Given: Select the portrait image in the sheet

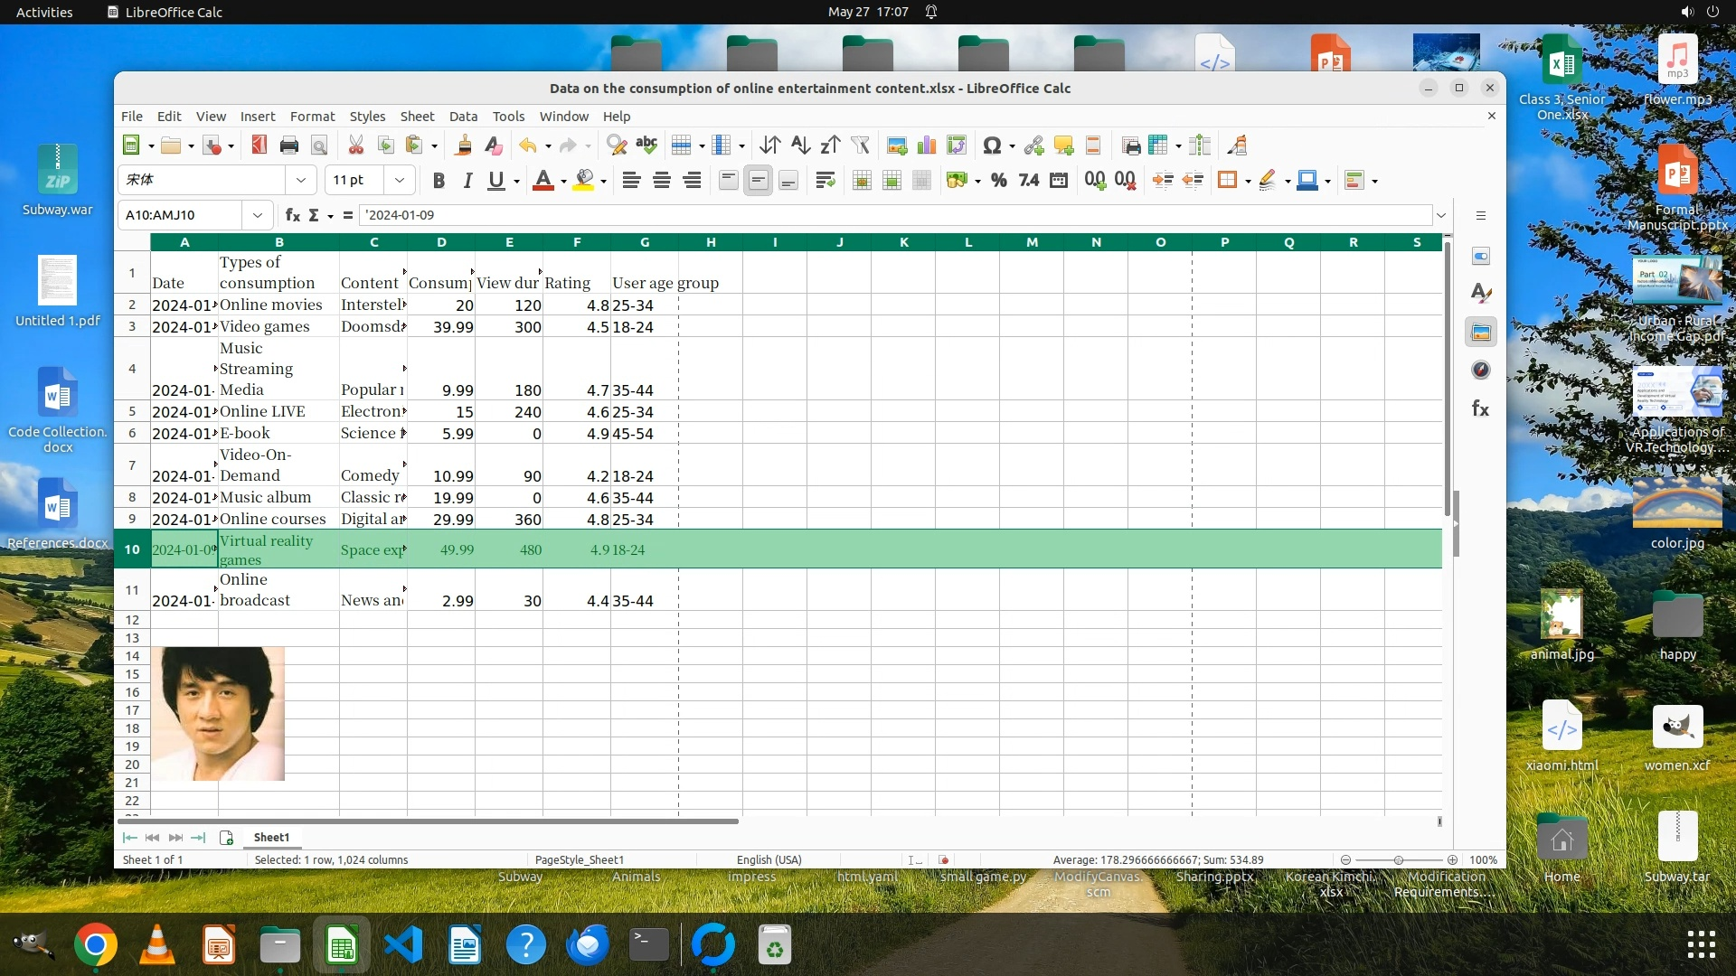Looking at the screenshot, I should tap(217, 713).
